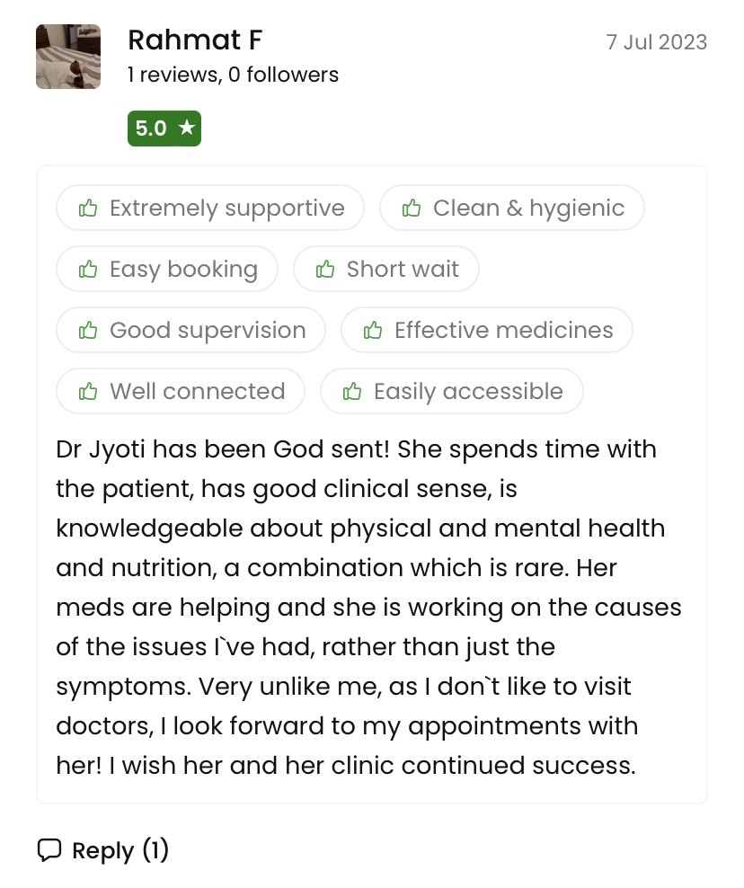Click the thumbs-up icon on Effective medicines
Screen dimensions: 744x888
(x=373, y=331)
